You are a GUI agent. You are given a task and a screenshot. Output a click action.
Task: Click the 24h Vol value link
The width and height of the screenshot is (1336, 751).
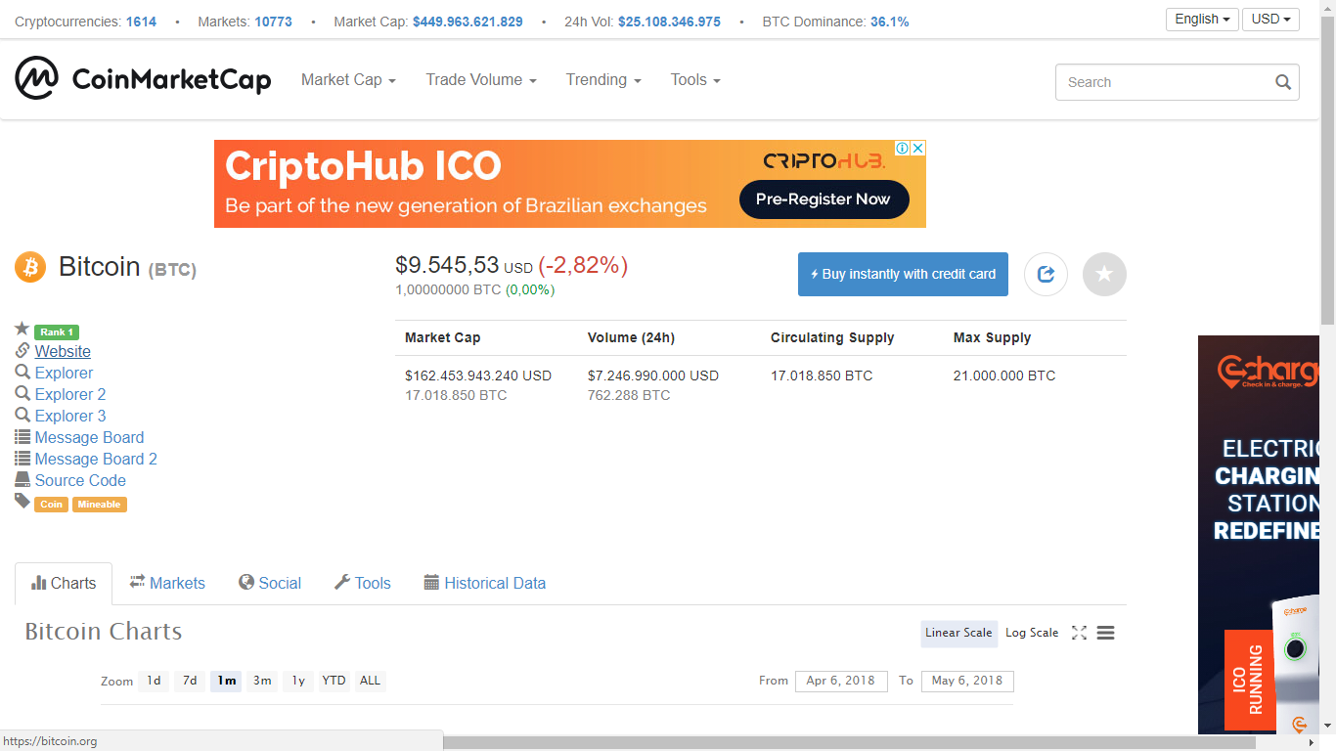click(669, 22)
